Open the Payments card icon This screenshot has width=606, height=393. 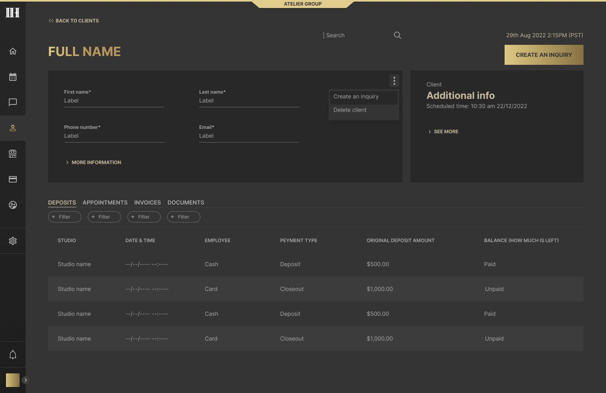13,179
